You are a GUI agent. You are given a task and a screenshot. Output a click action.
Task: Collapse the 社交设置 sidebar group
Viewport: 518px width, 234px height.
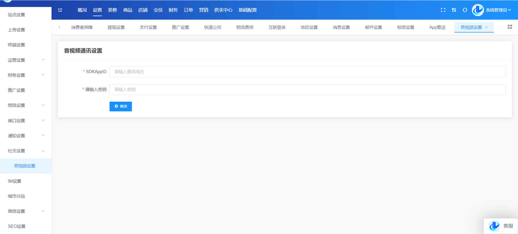click(x=26, y=151)
